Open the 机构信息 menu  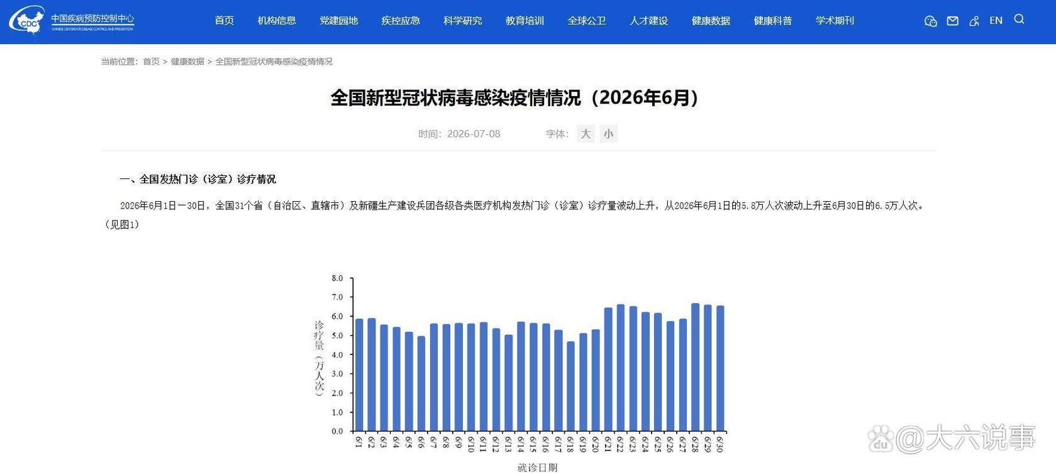coord(277,21)
